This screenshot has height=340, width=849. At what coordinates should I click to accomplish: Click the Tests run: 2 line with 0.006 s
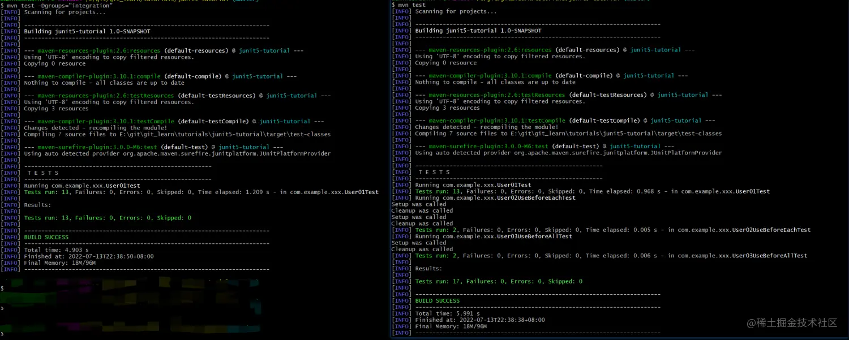click(600, 256)
